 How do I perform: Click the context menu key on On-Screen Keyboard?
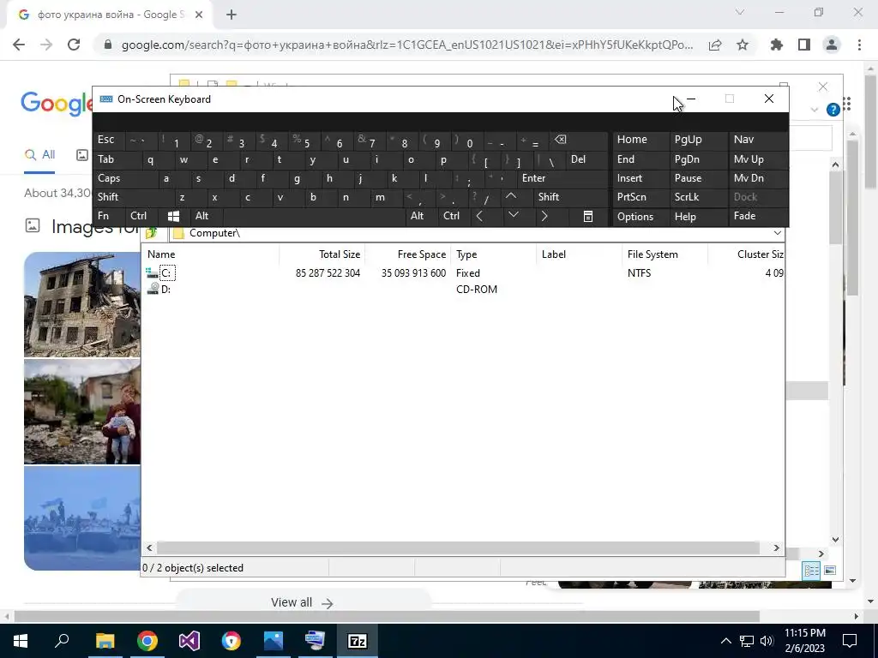588,217
